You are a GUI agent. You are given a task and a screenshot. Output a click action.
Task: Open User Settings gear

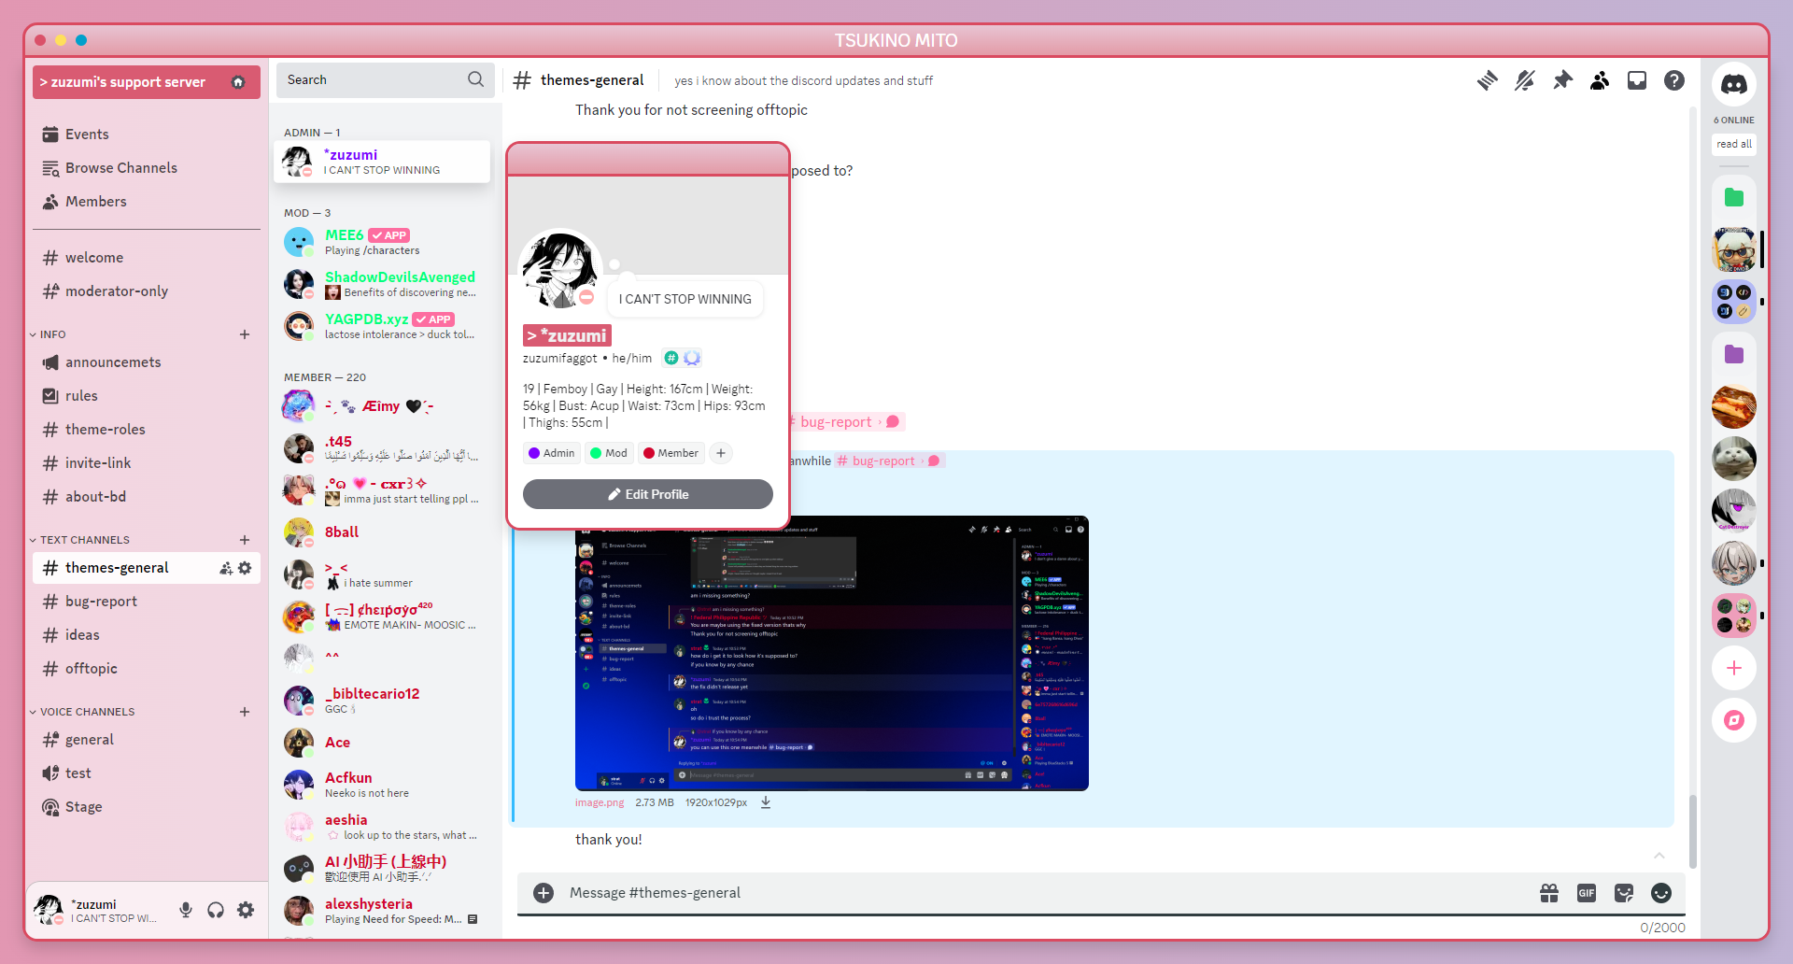click(246, 910)
